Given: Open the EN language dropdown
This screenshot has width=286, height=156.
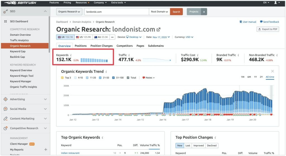Looking at the screenshot, I should click(x=266, y=3).
